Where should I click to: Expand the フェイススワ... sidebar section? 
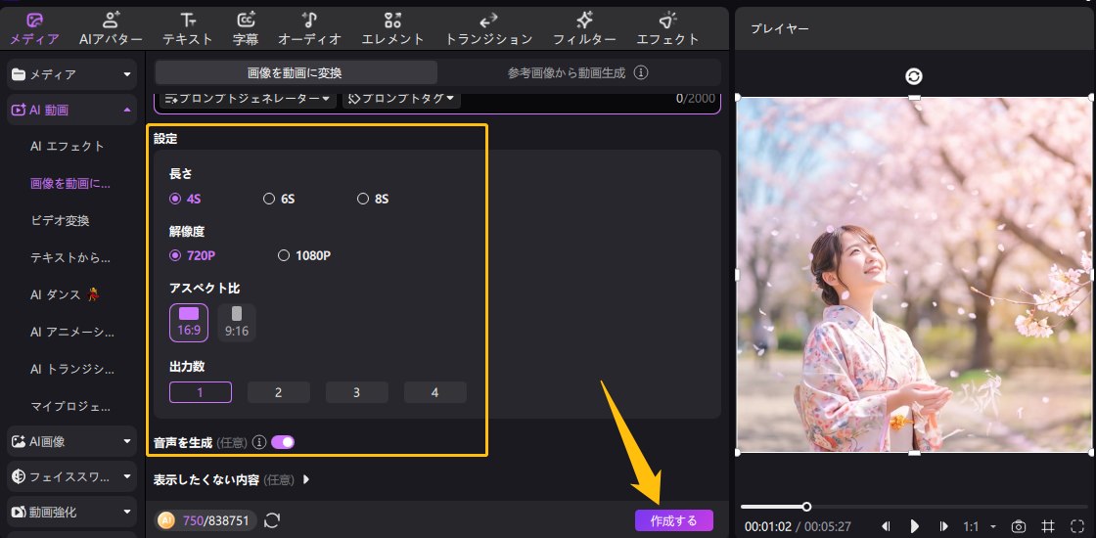point(72,476)
